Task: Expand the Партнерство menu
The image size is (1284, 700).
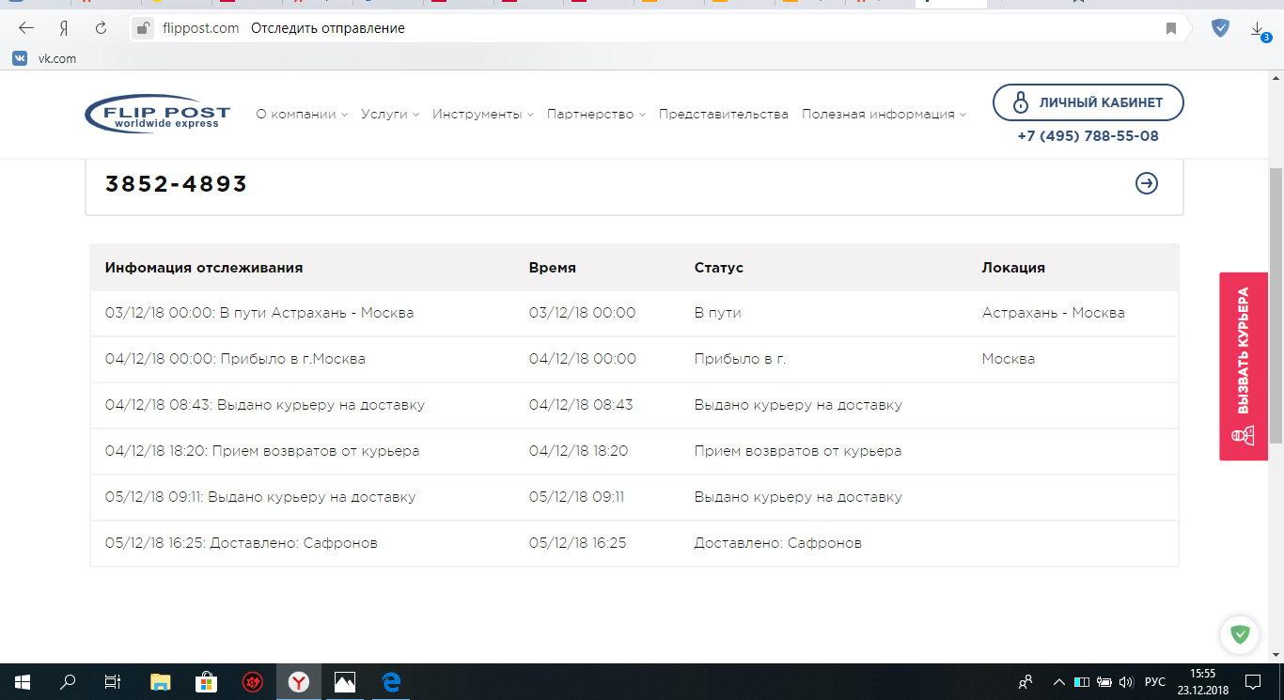Action: 596,114
